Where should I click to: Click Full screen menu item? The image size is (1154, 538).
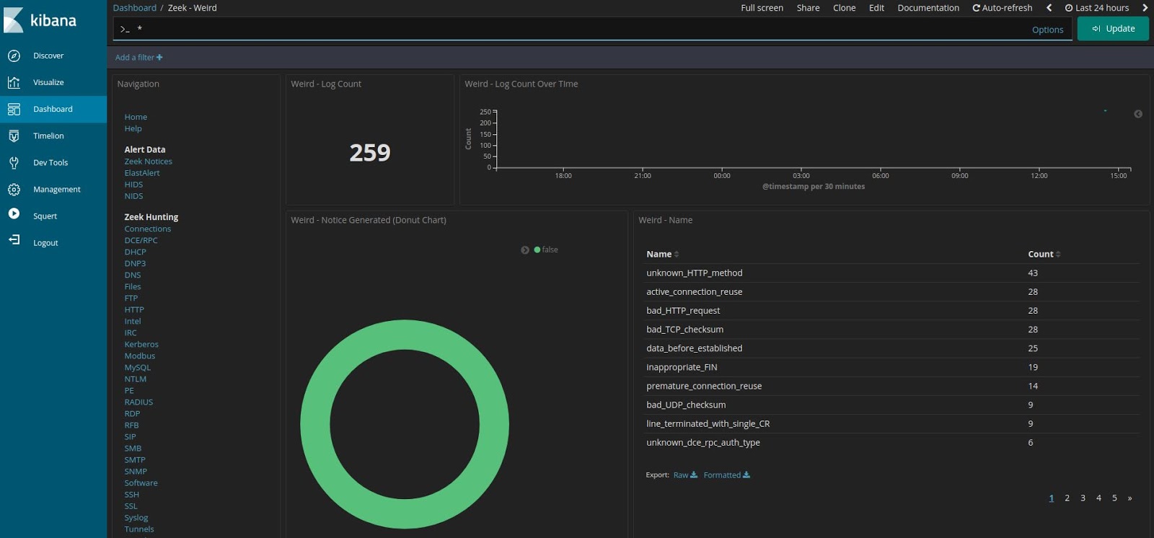762,8
